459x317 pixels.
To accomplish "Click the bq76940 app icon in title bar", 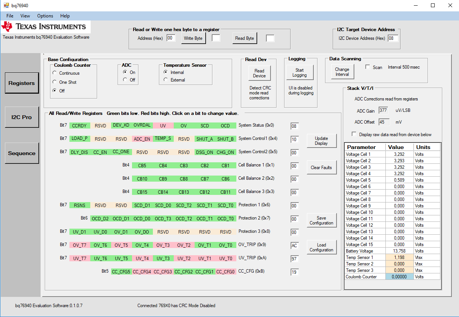I will pyautogui.click(x=6, y=5).
